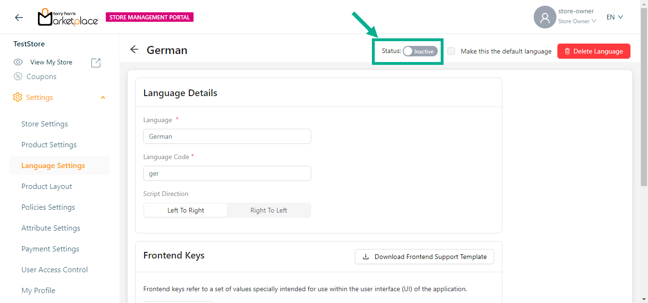Select Left To Right script direction

(185, 210)
